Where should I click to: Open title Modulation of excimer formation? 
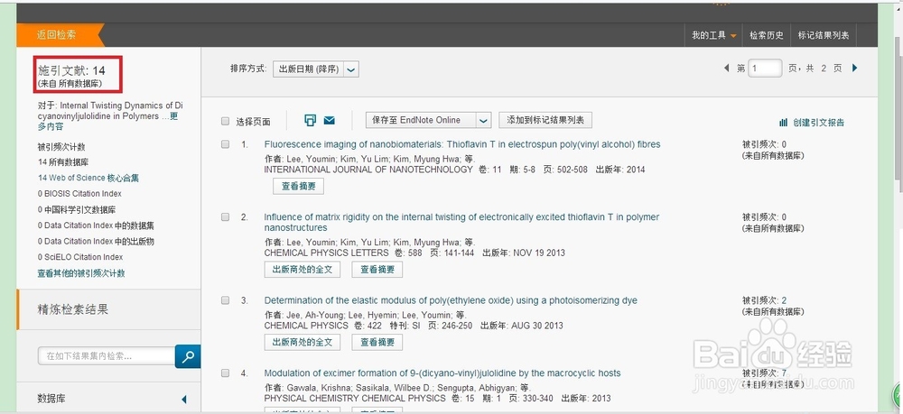(x=442, y=373)
